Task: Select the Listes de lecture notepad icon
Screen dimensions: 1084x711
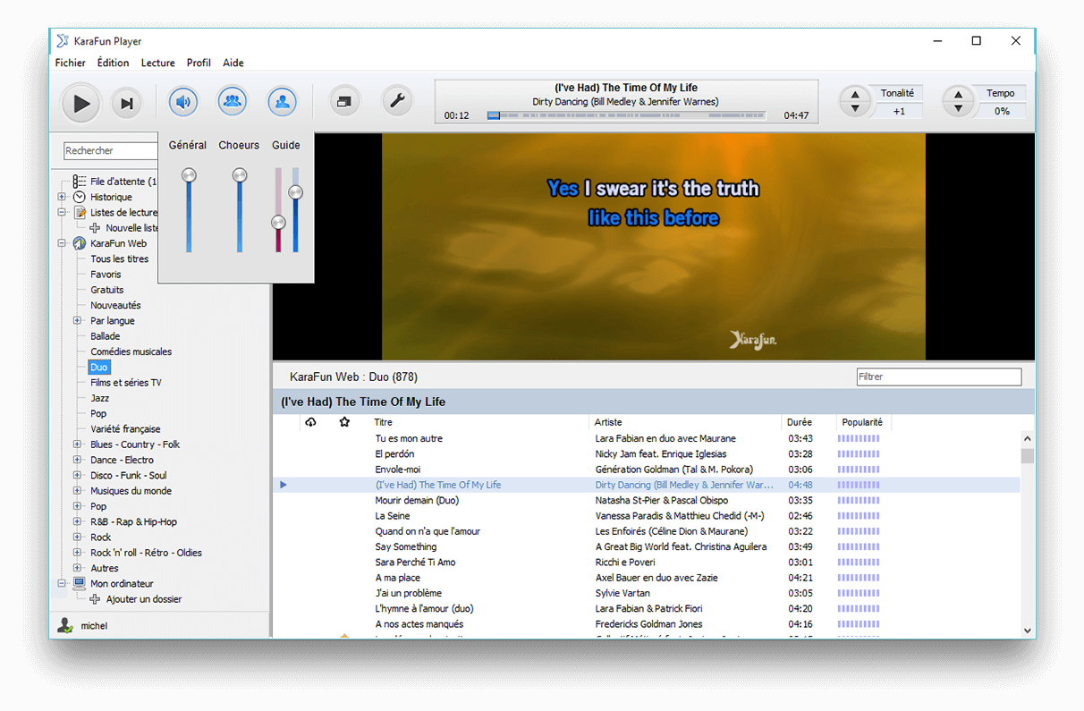Action: pos(80,212)
